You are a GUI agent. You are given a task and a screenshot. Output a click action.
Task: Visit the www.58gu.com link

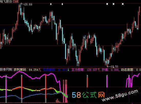[120, 96]
